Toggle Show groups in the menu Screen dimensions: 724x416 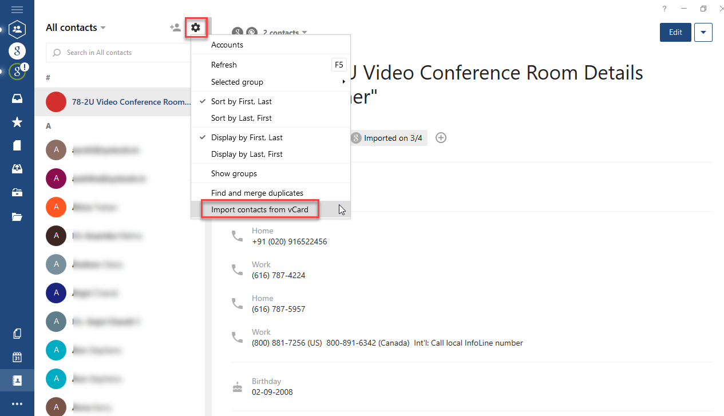pyautogui.click(x=270, y=173)
